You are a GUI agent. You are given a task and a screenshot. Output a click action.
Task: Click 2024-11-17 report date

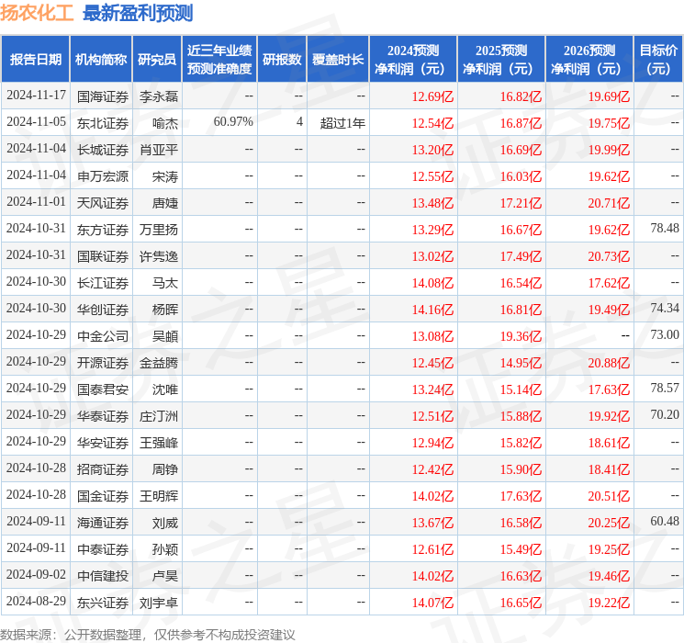coord(36,96)
